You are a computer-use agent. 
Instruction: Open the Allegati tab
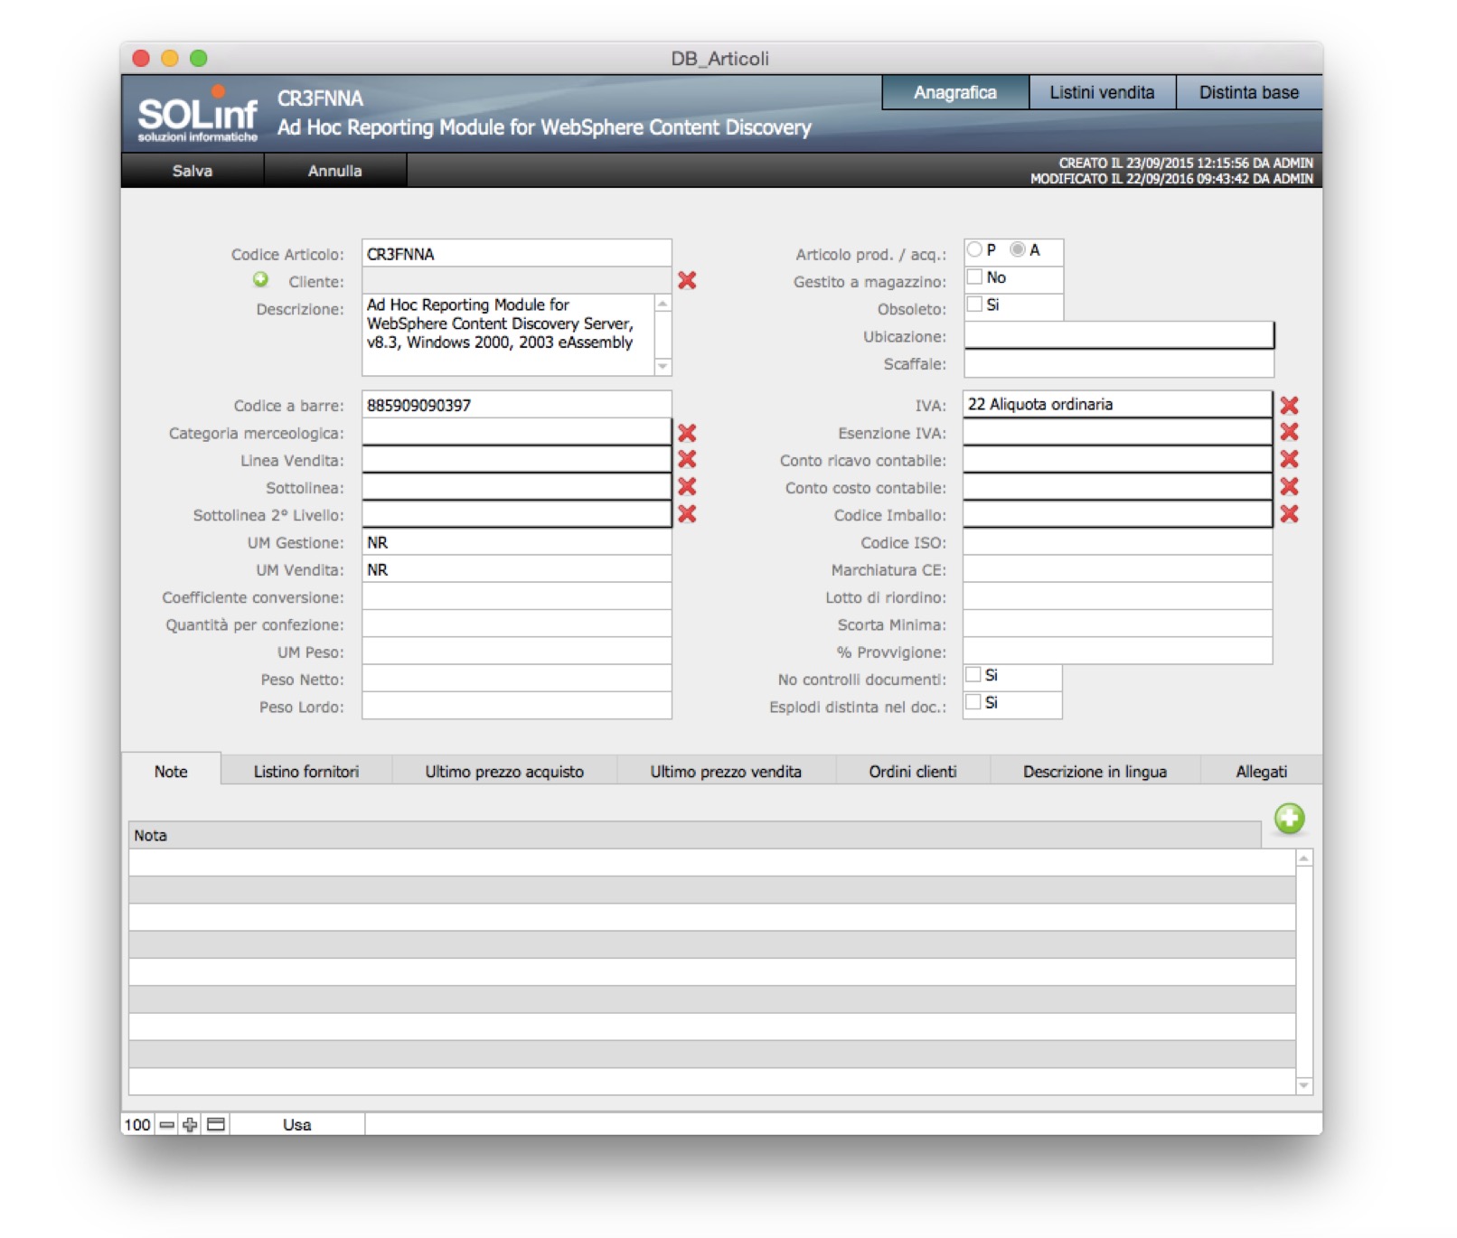(x=1261, y=771)
